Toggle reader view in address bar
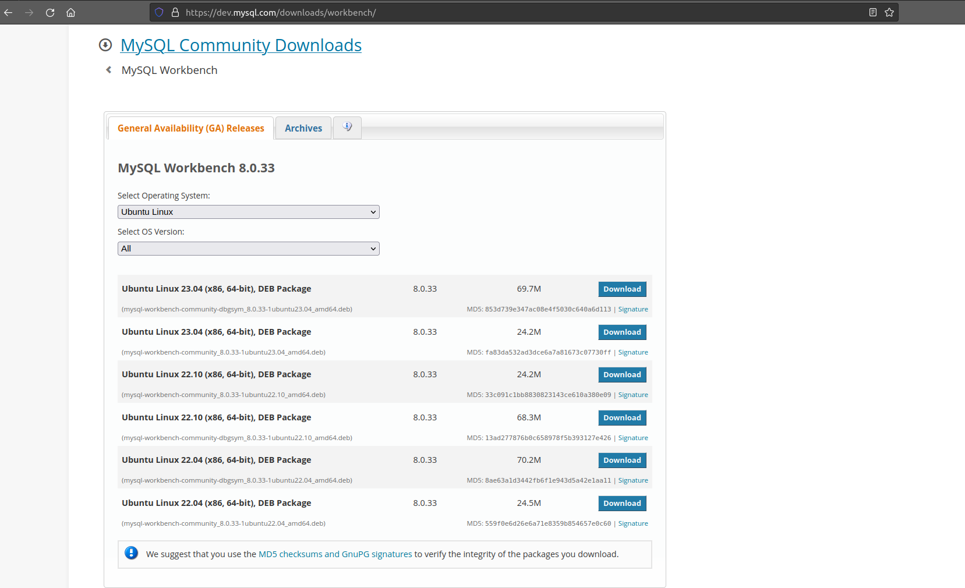This screenshot has height=588, width=965. coord(872,12)
